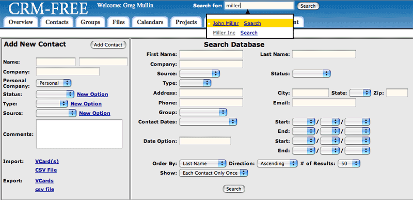Switch to the Projects tab

(186, 22)
